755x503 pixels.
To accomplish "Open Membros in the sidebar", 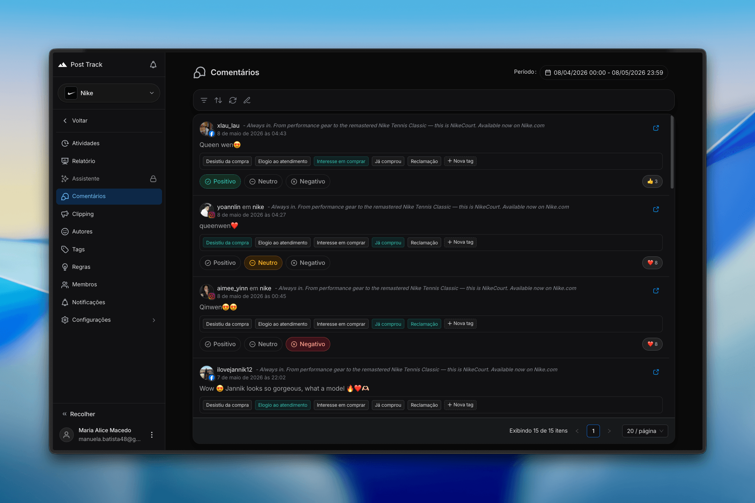I will (x=109, y=285).
